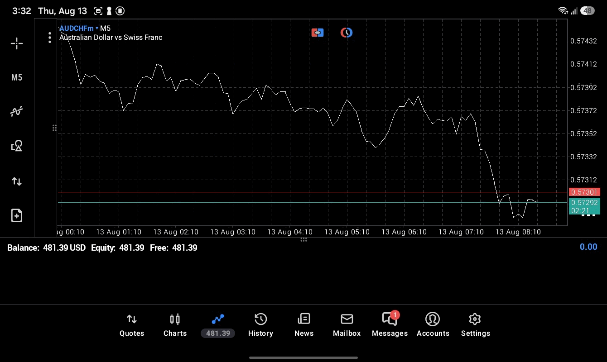Screen dimensions: 607x362
Task: Tap the blue-red clock icon on chart
Action: click(x=347, y=33)
